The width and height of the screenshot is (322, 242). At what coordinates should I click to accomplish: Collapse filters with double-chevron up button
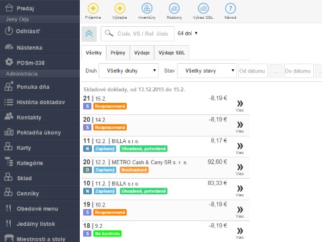tap(89, 34)
